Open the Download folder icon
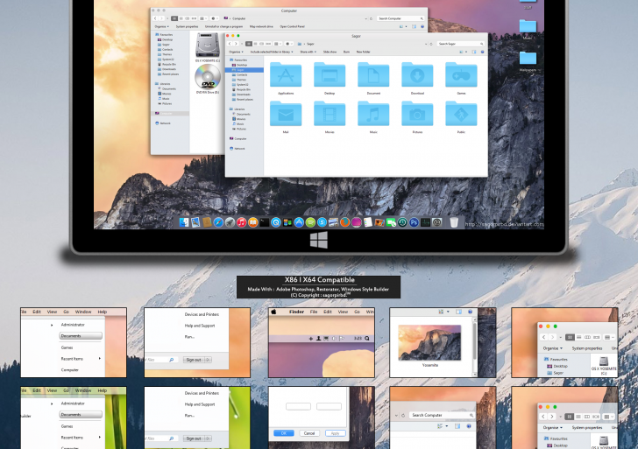The width and height of the screenshot is (638, 449). pos(417,75)
